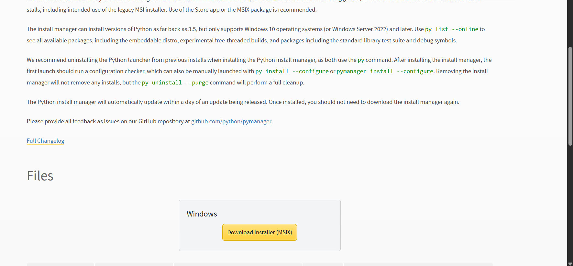573x266 pixels.
Task: Click the text "Please provide all feedback as issues"
Action: tap(74, 121)
